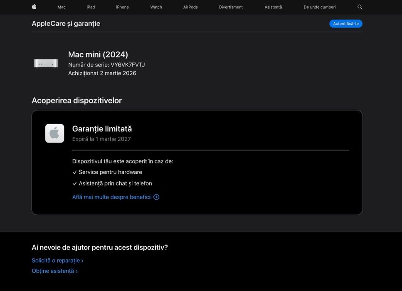Open the search magnifier icon
The width and height of the screenshot is (402, 291).
click(x=360, y=7)
